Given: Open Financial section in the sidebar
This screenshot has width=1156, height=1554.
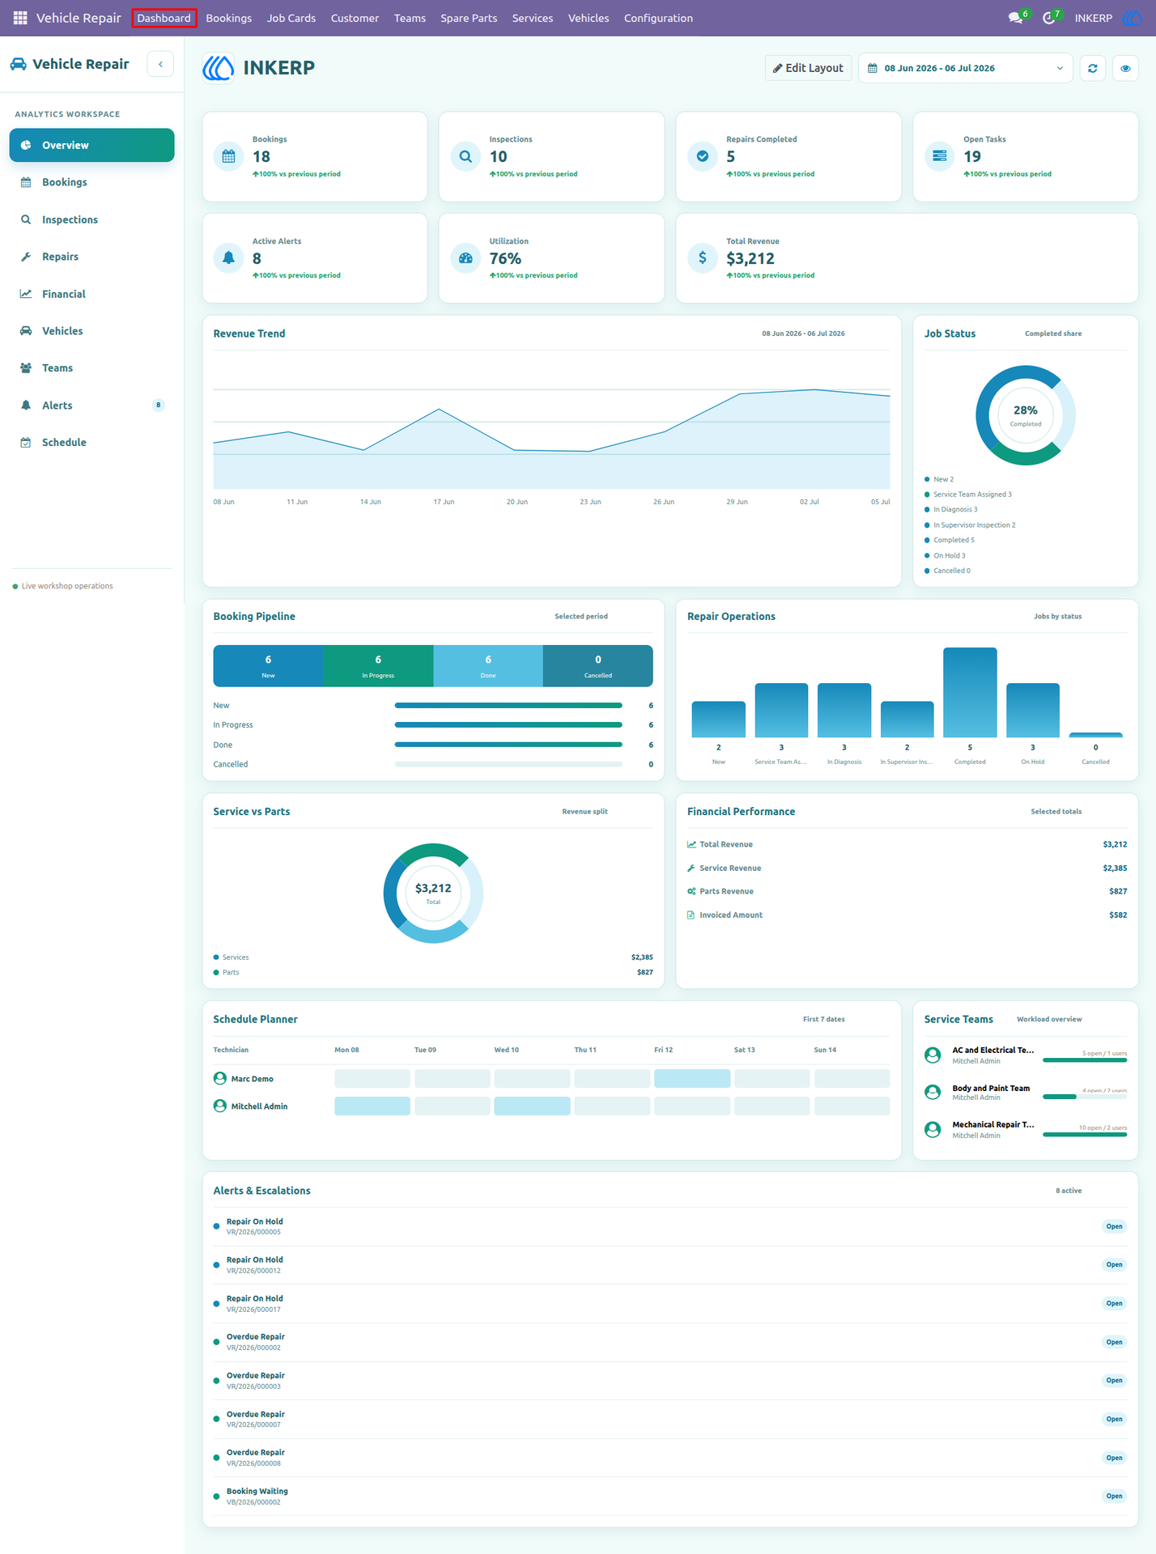Looking at the screenshot, I should [92, 294].
